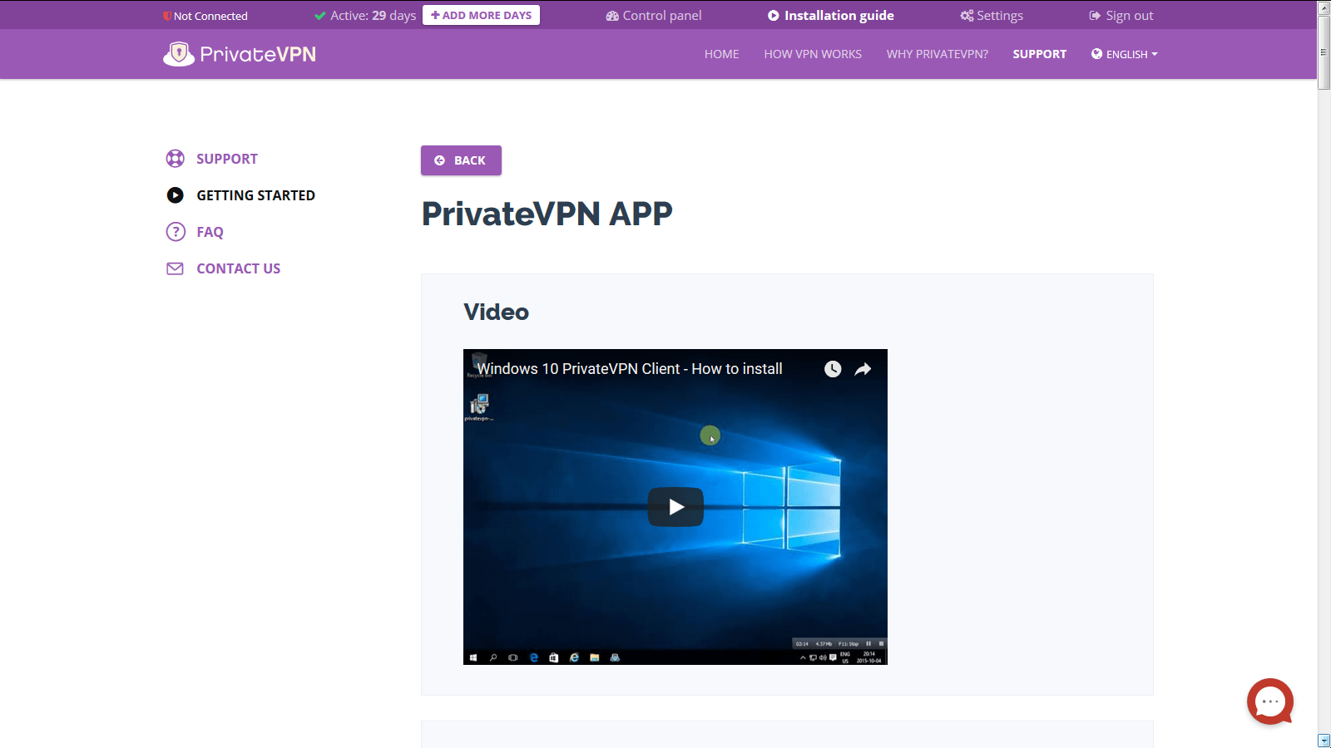Screen dimensions: 1331x748
Task: Open CONTACT US from the sidebar
Action: click(238, 268)
